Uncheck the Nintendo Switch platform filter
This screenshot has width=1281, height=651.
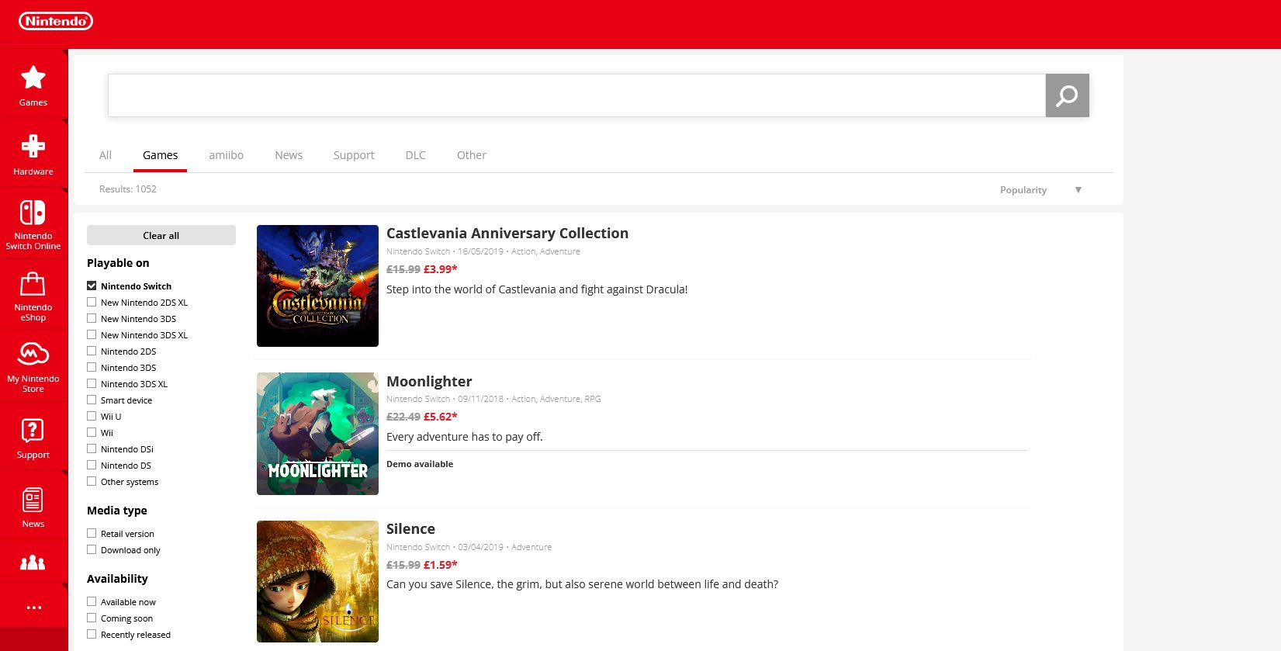92,286
